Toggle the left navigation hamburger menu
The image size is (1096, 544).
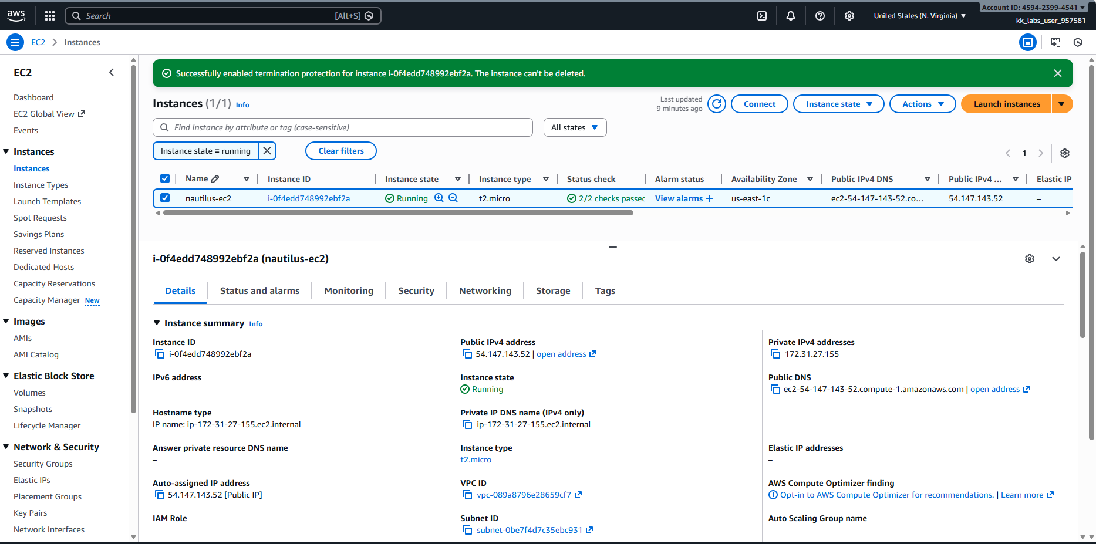point(15,42)
